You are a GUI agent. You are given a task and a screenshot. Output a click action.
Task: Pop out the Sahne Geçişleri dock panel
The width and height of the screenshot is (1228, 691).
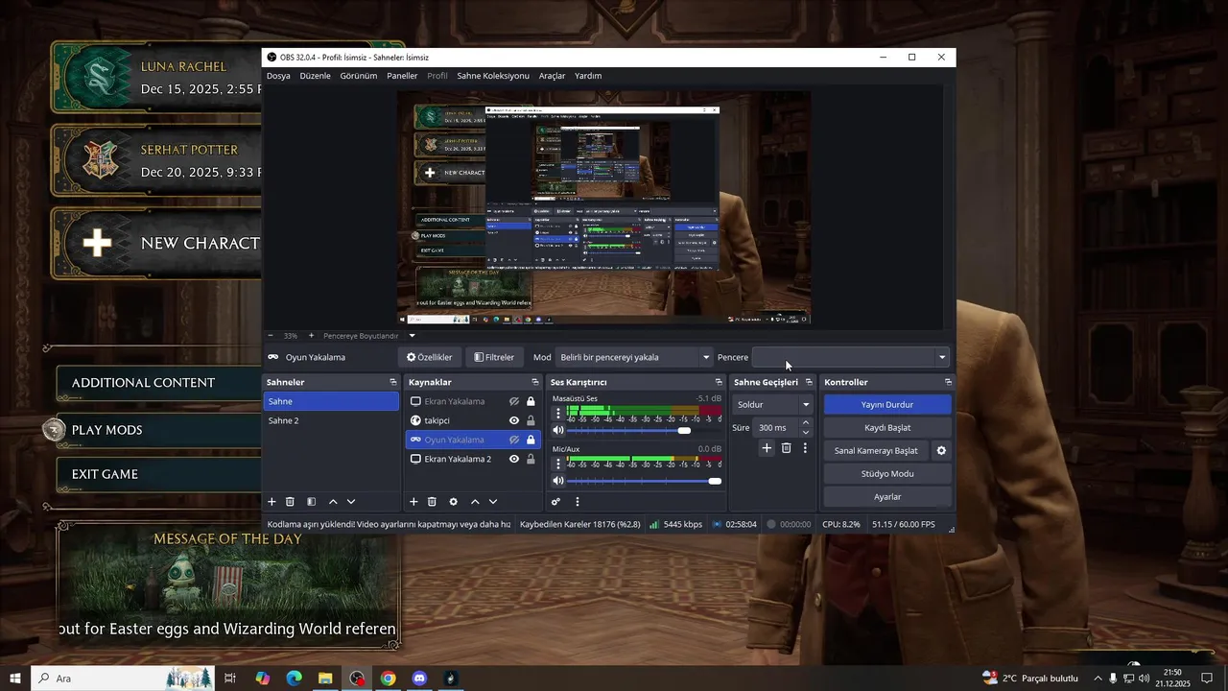(809, 382)
